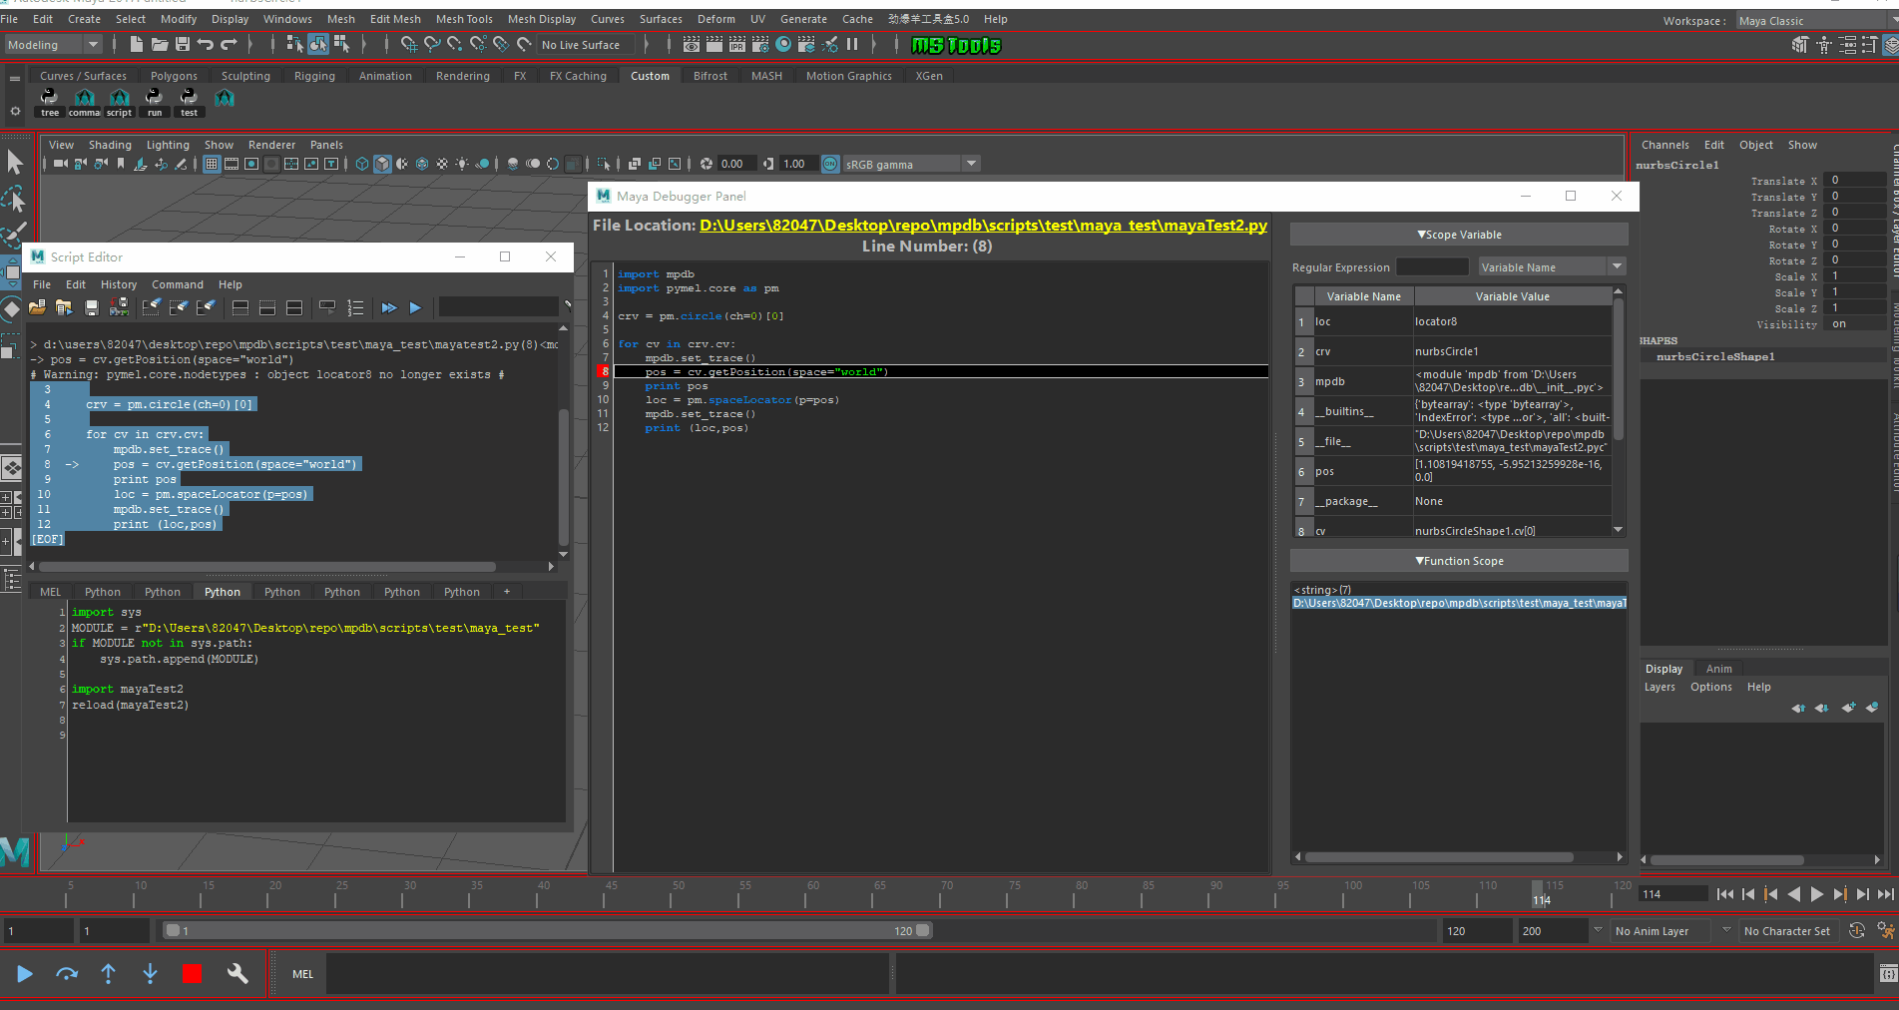Click the playback range slider bar
The width and height of the screenshot is (1899, 1010).
pyautogui.click(x=547, y=930)
